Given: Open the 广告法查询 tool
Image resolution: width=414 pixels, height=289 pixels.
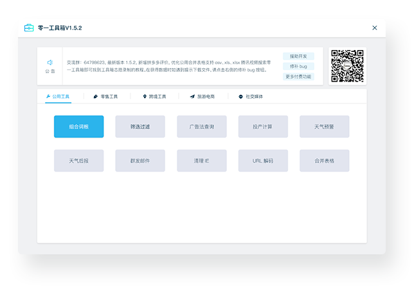Looking at the screenshot, I should click(x=201, y=127).
